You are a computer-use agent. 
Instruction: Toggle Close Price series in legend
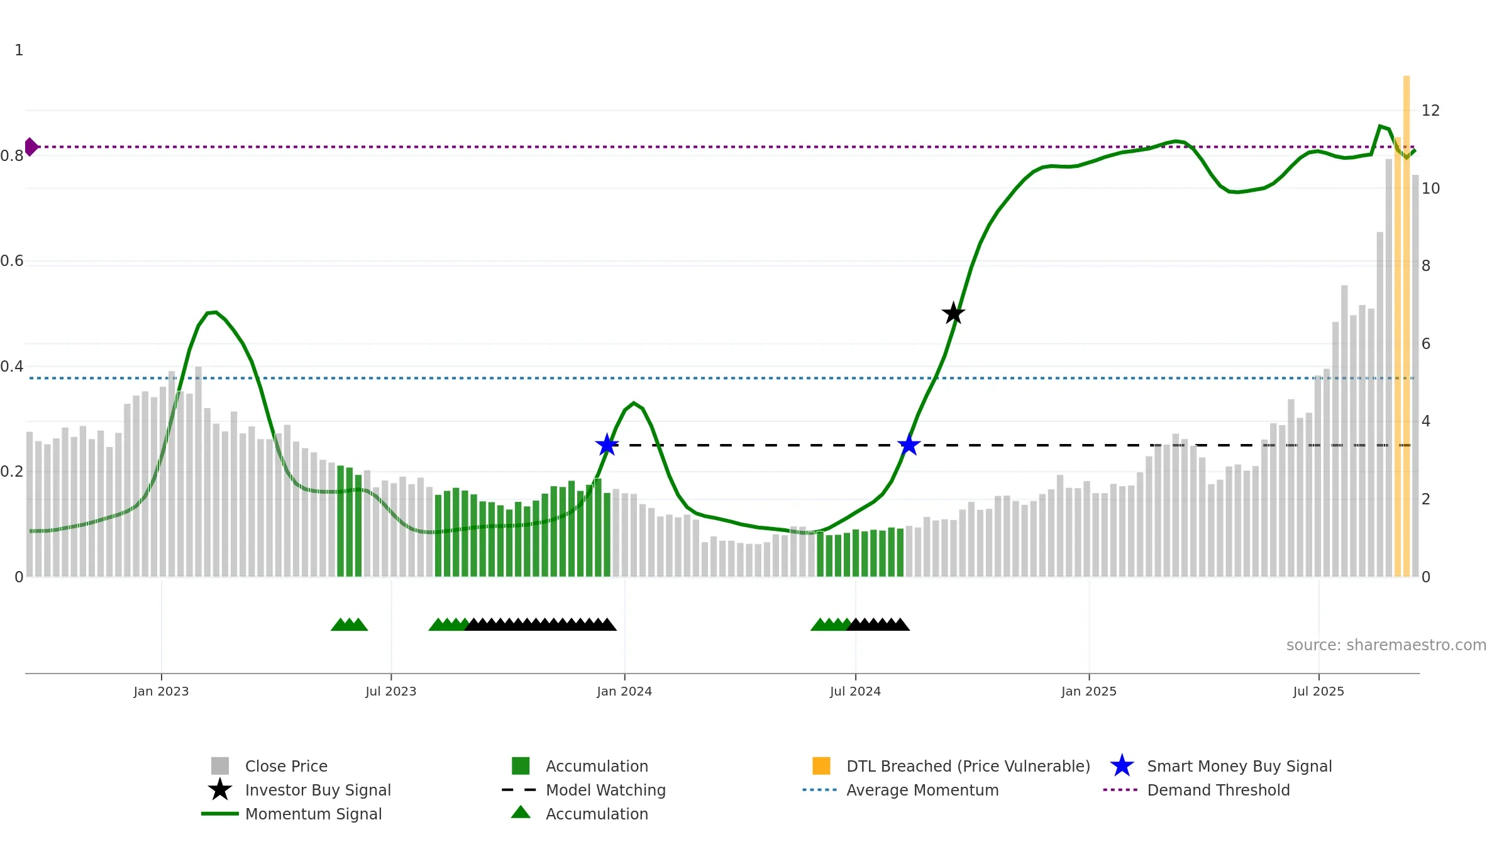pos(286,766)
